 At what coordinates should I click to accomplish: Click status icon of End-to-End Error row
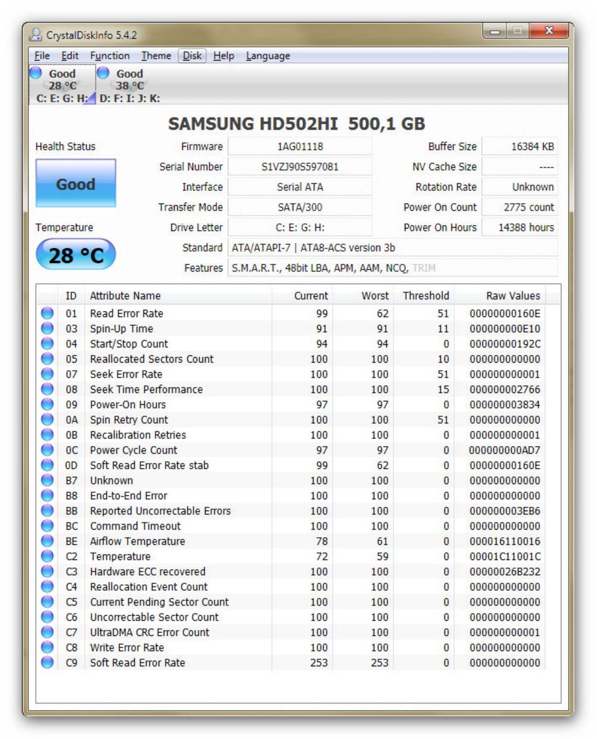click(x=47, y=495)
